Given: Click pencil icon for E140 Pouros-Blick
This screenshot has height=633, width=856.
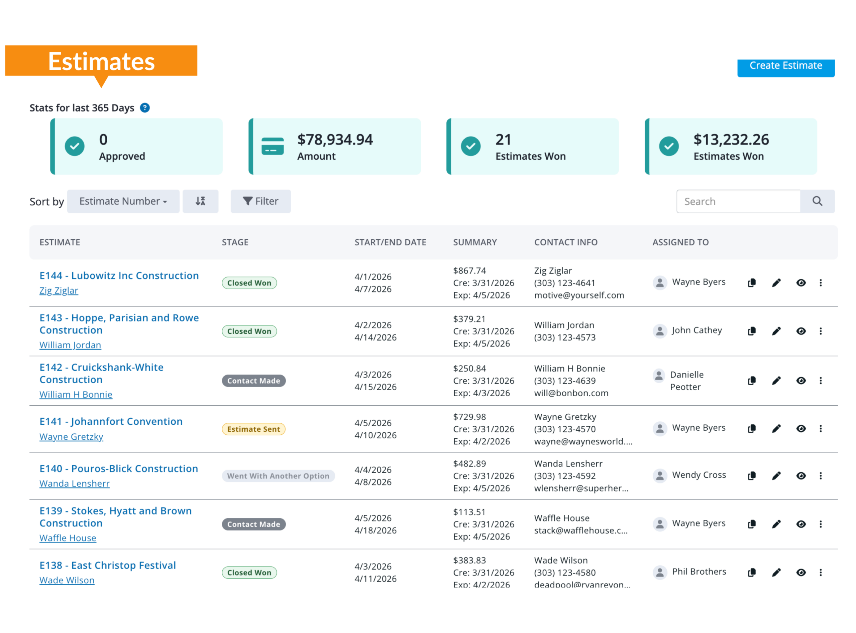Looking at the screenshot, I should (x=776, y=476).
